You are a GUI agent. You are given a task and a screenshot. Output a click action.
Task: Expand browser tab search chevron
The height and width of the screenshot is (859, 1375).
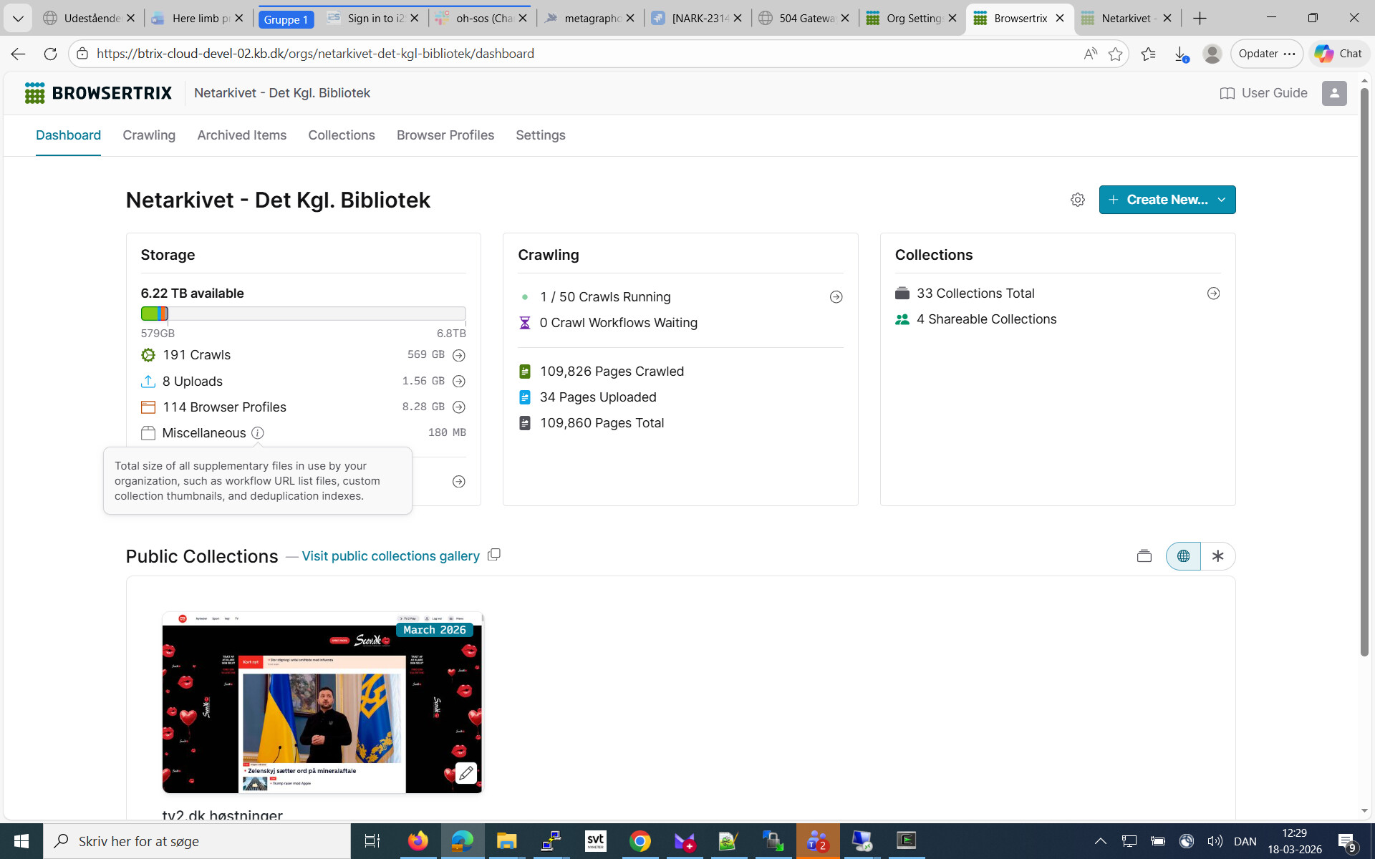(18, 18)
